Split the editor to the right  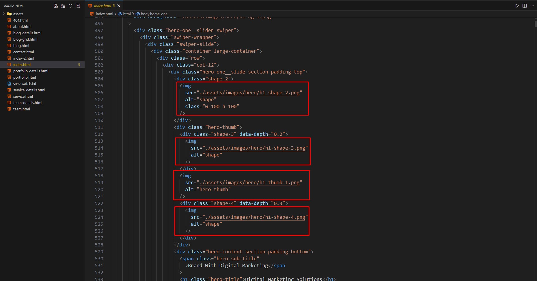point(525,6)
